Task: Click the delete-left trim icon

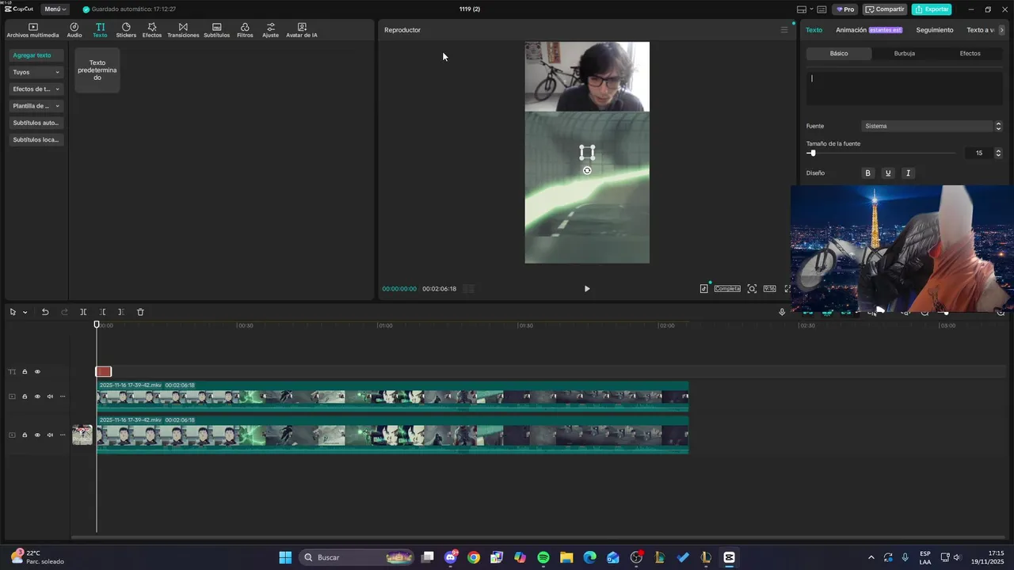Action: pos(102,312)
